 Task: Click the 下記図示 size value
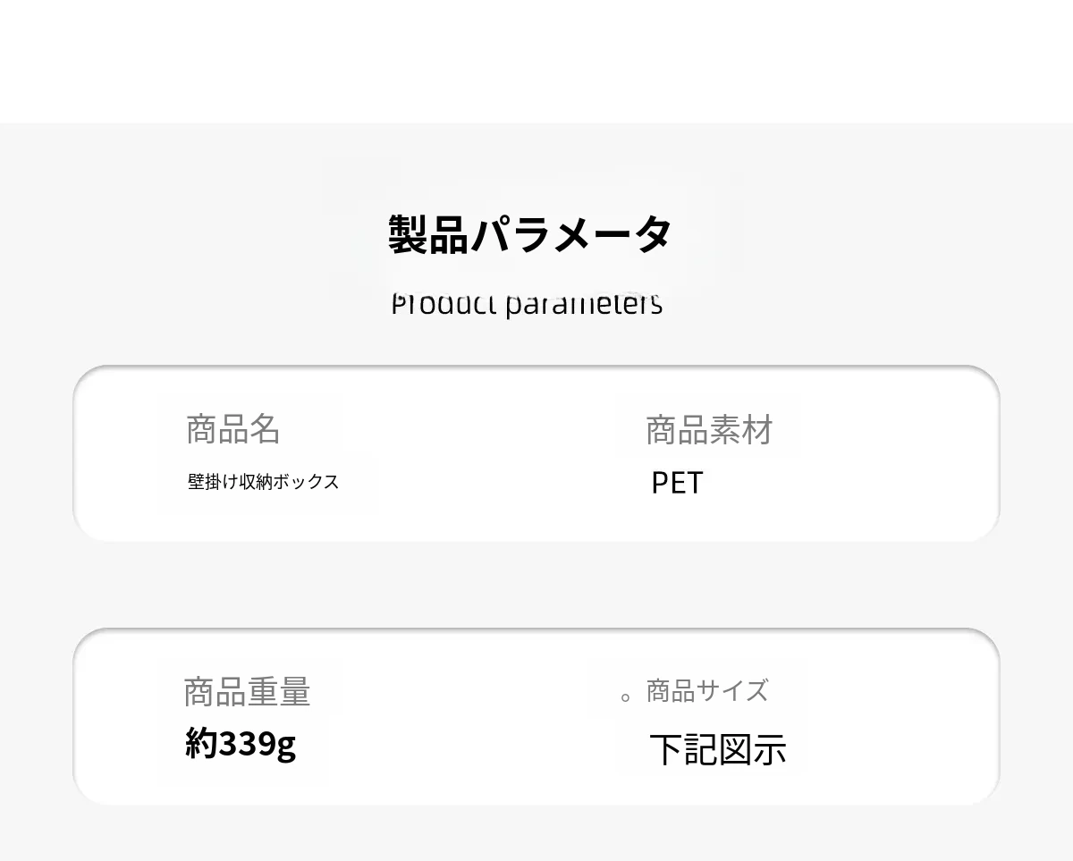coord(717,749)
